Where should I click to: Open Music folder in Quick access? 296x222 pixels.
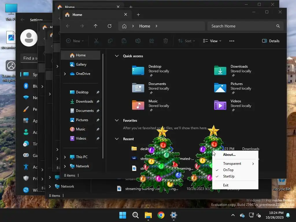(150, 105)
